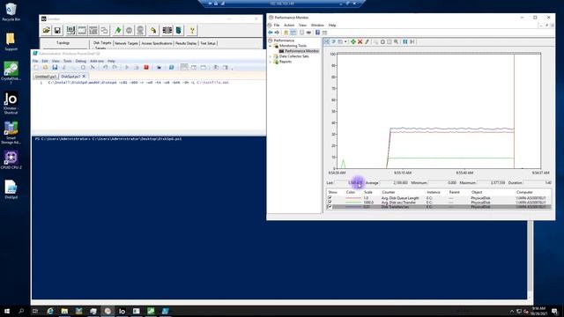
Task: Expand Data Collector Sets tree node
Action: coord(271,56)
